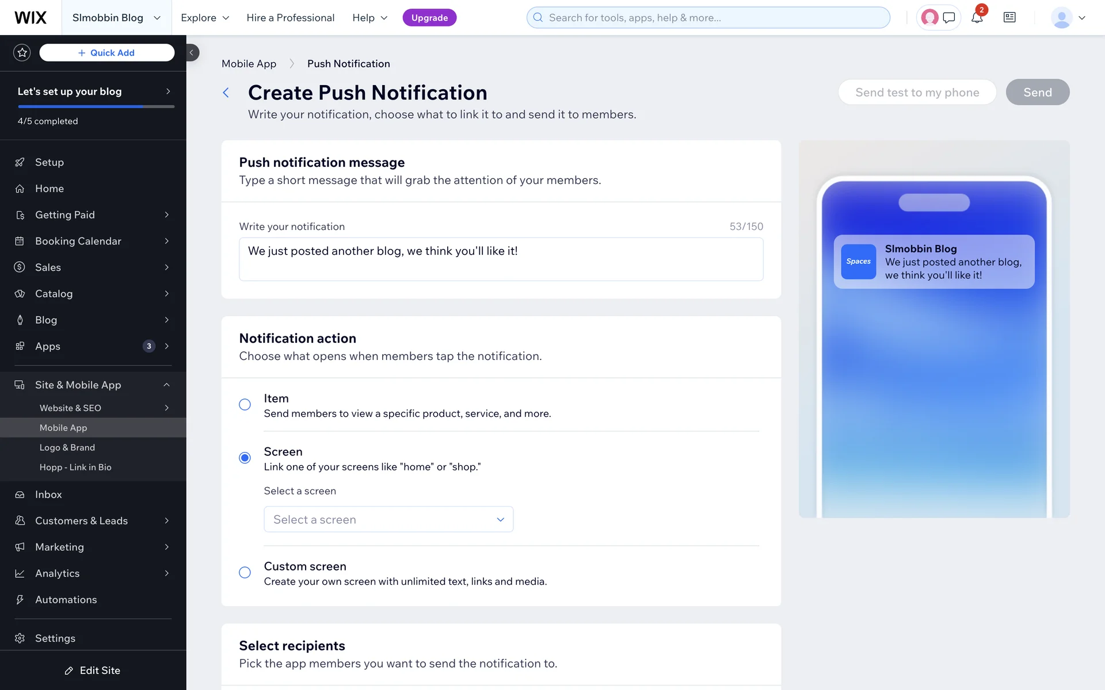The width and height of the screenshot is (1105, 690).
Task: Click the favorites star icon in the sidebar
Action: (x=22, y=53)
